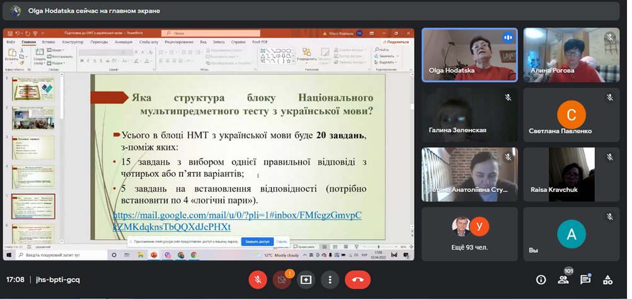The height and width of the screenshot is (299, 632).
Task: Open the Activities panel icon
Action: click(x=607, y=279)
